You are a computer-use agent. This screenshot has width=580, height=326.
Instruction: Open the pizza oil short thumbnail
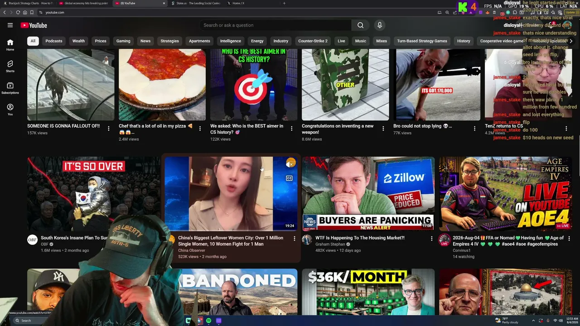pos(162,85)
